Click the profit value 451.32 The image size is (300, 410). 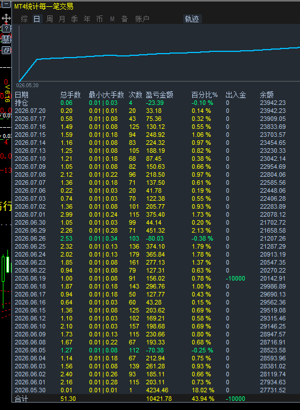156,230
